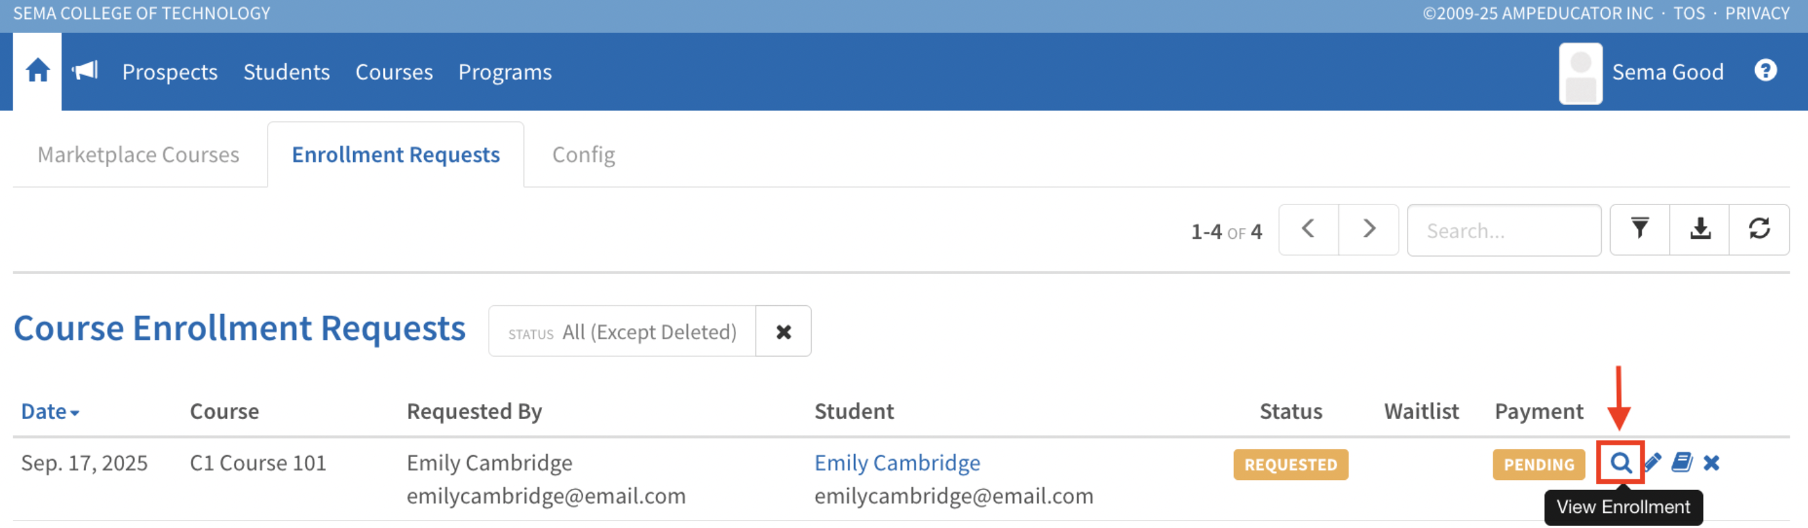Clear the status filter with X
The height and width of the screenshot is (528, 1808).
pyautogui.click(x=783, y=332)
